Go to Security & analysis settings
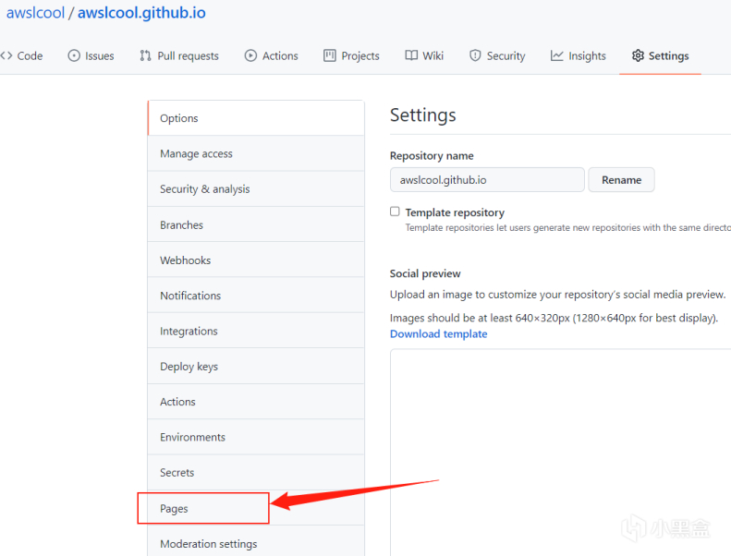The width and height of the screenshot is (731, 556). (x=204, y=188)
